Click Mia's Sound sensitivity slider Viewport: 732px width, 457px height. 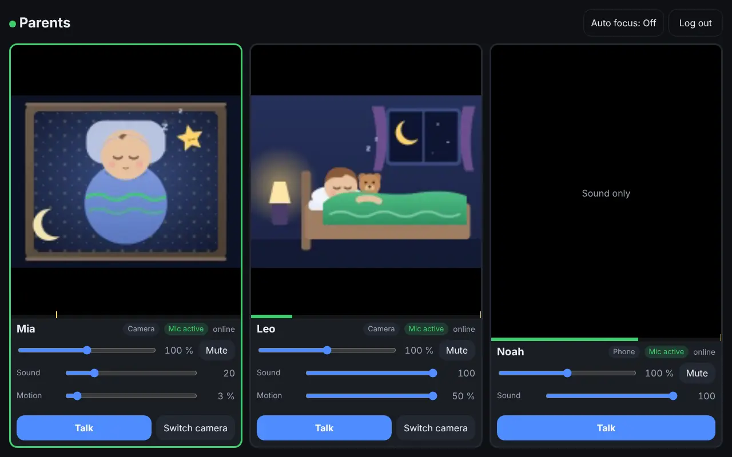coord(131,373)
